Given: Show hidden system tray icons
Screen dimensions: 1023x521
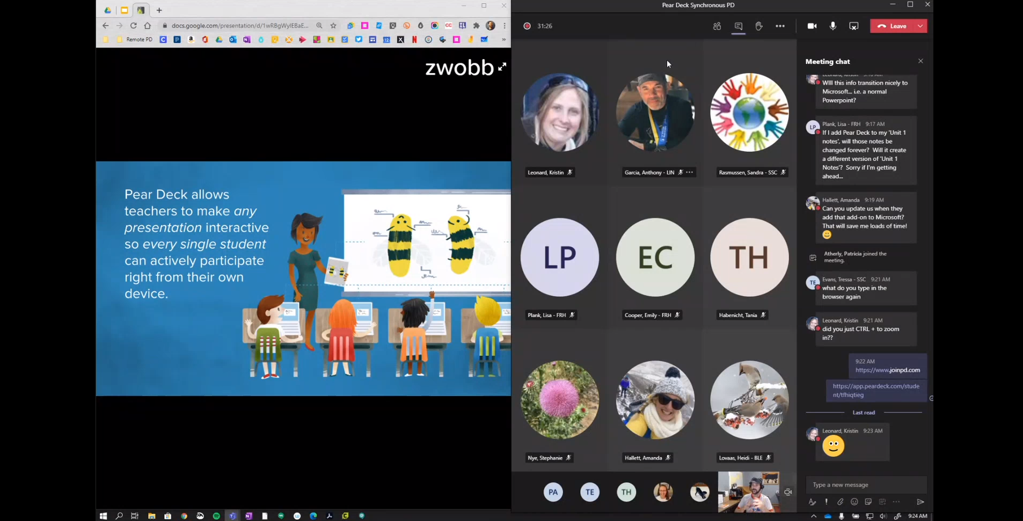Looking at the screenshot, I should (814, 516).
